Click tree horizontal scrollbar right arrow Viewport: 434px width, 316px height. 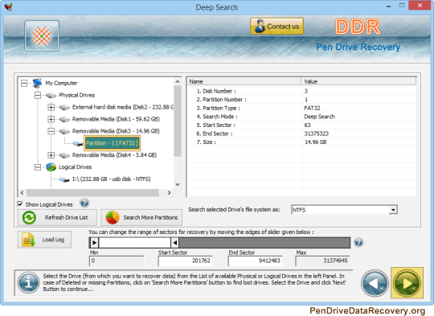tap(169, 192)
